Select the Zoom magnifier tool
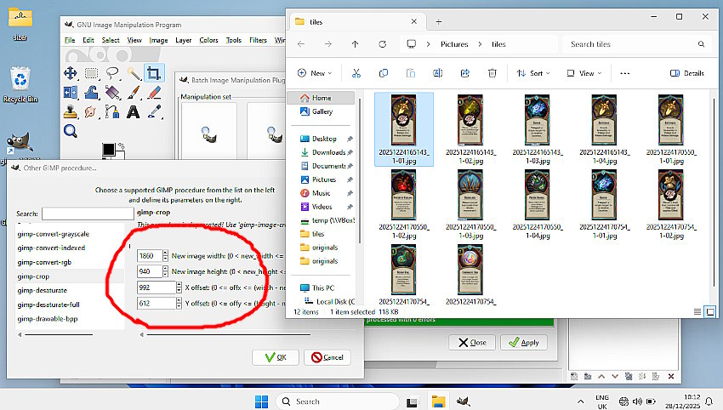The width and height of the screenshot is (723, 410). point(70,131)
